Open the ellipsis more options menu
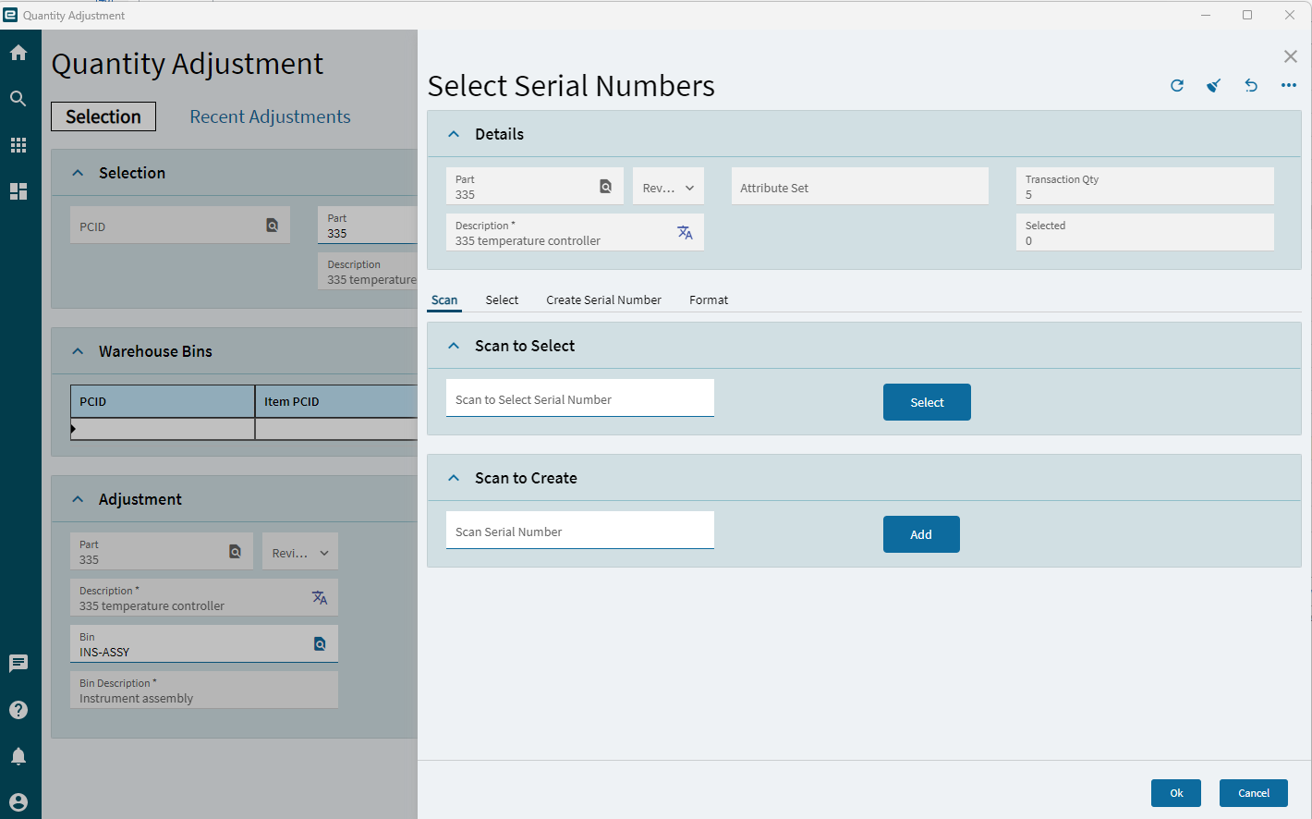Viewport: 1312px width, 819px height. pos(1289,85)
